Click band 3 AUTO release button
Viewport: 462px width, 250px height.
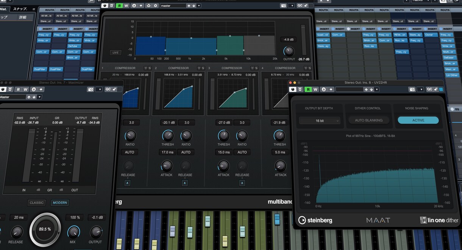click(242, 152)
